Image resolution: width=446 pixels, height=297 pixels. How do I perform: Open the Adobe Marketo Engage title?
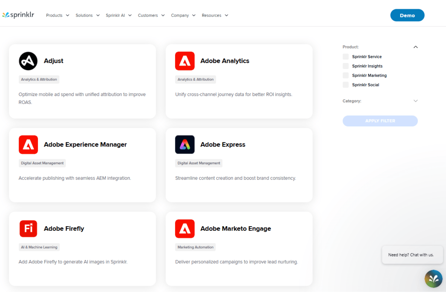[x=236, y=229]
